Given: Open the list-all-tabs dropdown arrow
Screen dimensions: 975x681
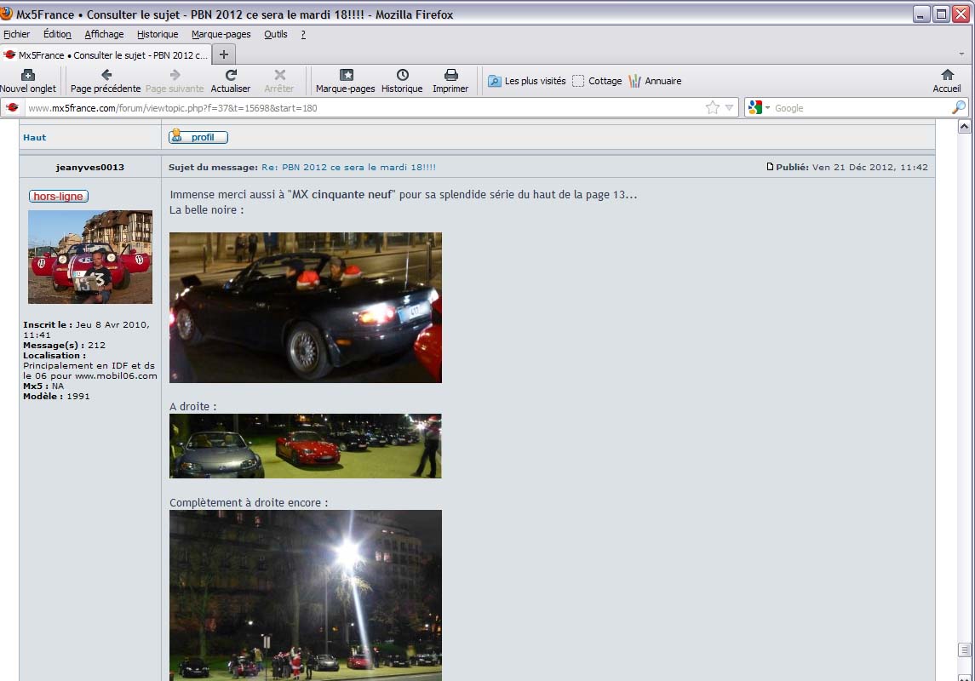Looking at the screenshot, I should (x=961, y=54).
